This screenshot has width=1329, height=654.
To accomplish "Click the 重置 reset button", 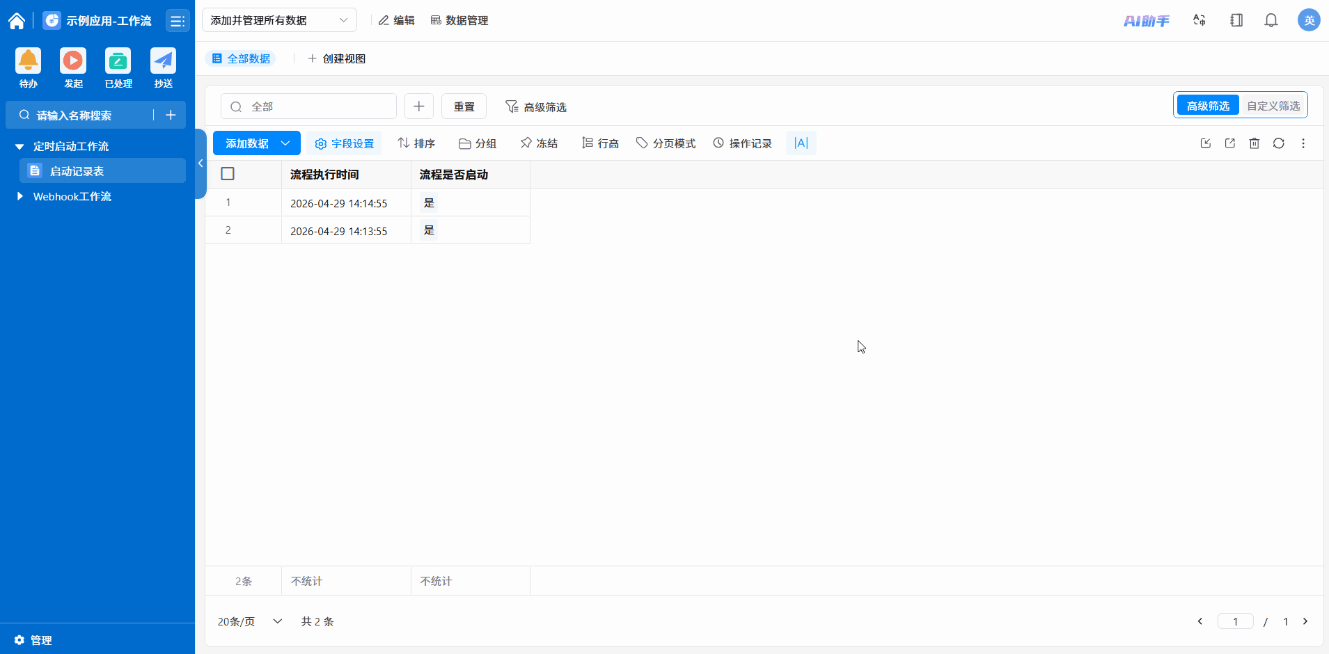I will 464,106.
